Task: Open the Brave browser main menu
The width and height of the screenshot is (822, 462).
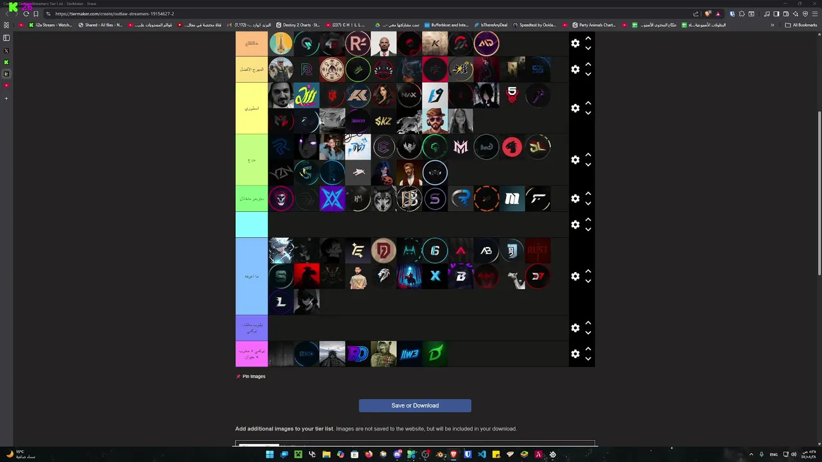Action: pos(814,13)
